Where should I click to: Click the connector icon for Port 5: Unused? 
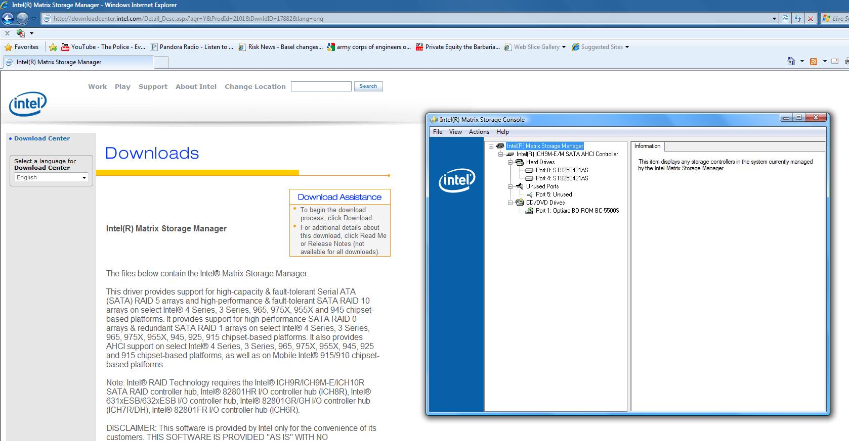click(529, 194)
